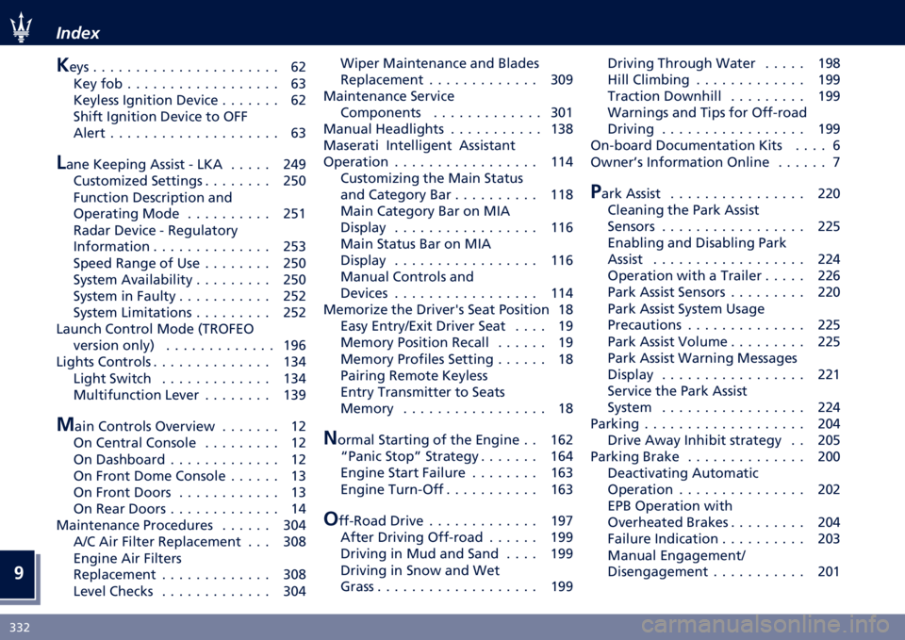This screenshot has height=640, width=905.
Task: Click page number 201 for Manual Engagement/Disengagement
Action: pos(829,572)
